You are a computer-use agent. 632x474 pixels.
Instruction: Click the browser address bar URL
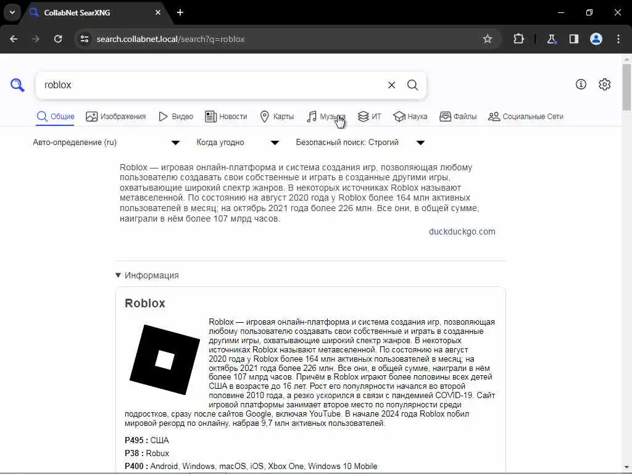[x=171, y=39]
